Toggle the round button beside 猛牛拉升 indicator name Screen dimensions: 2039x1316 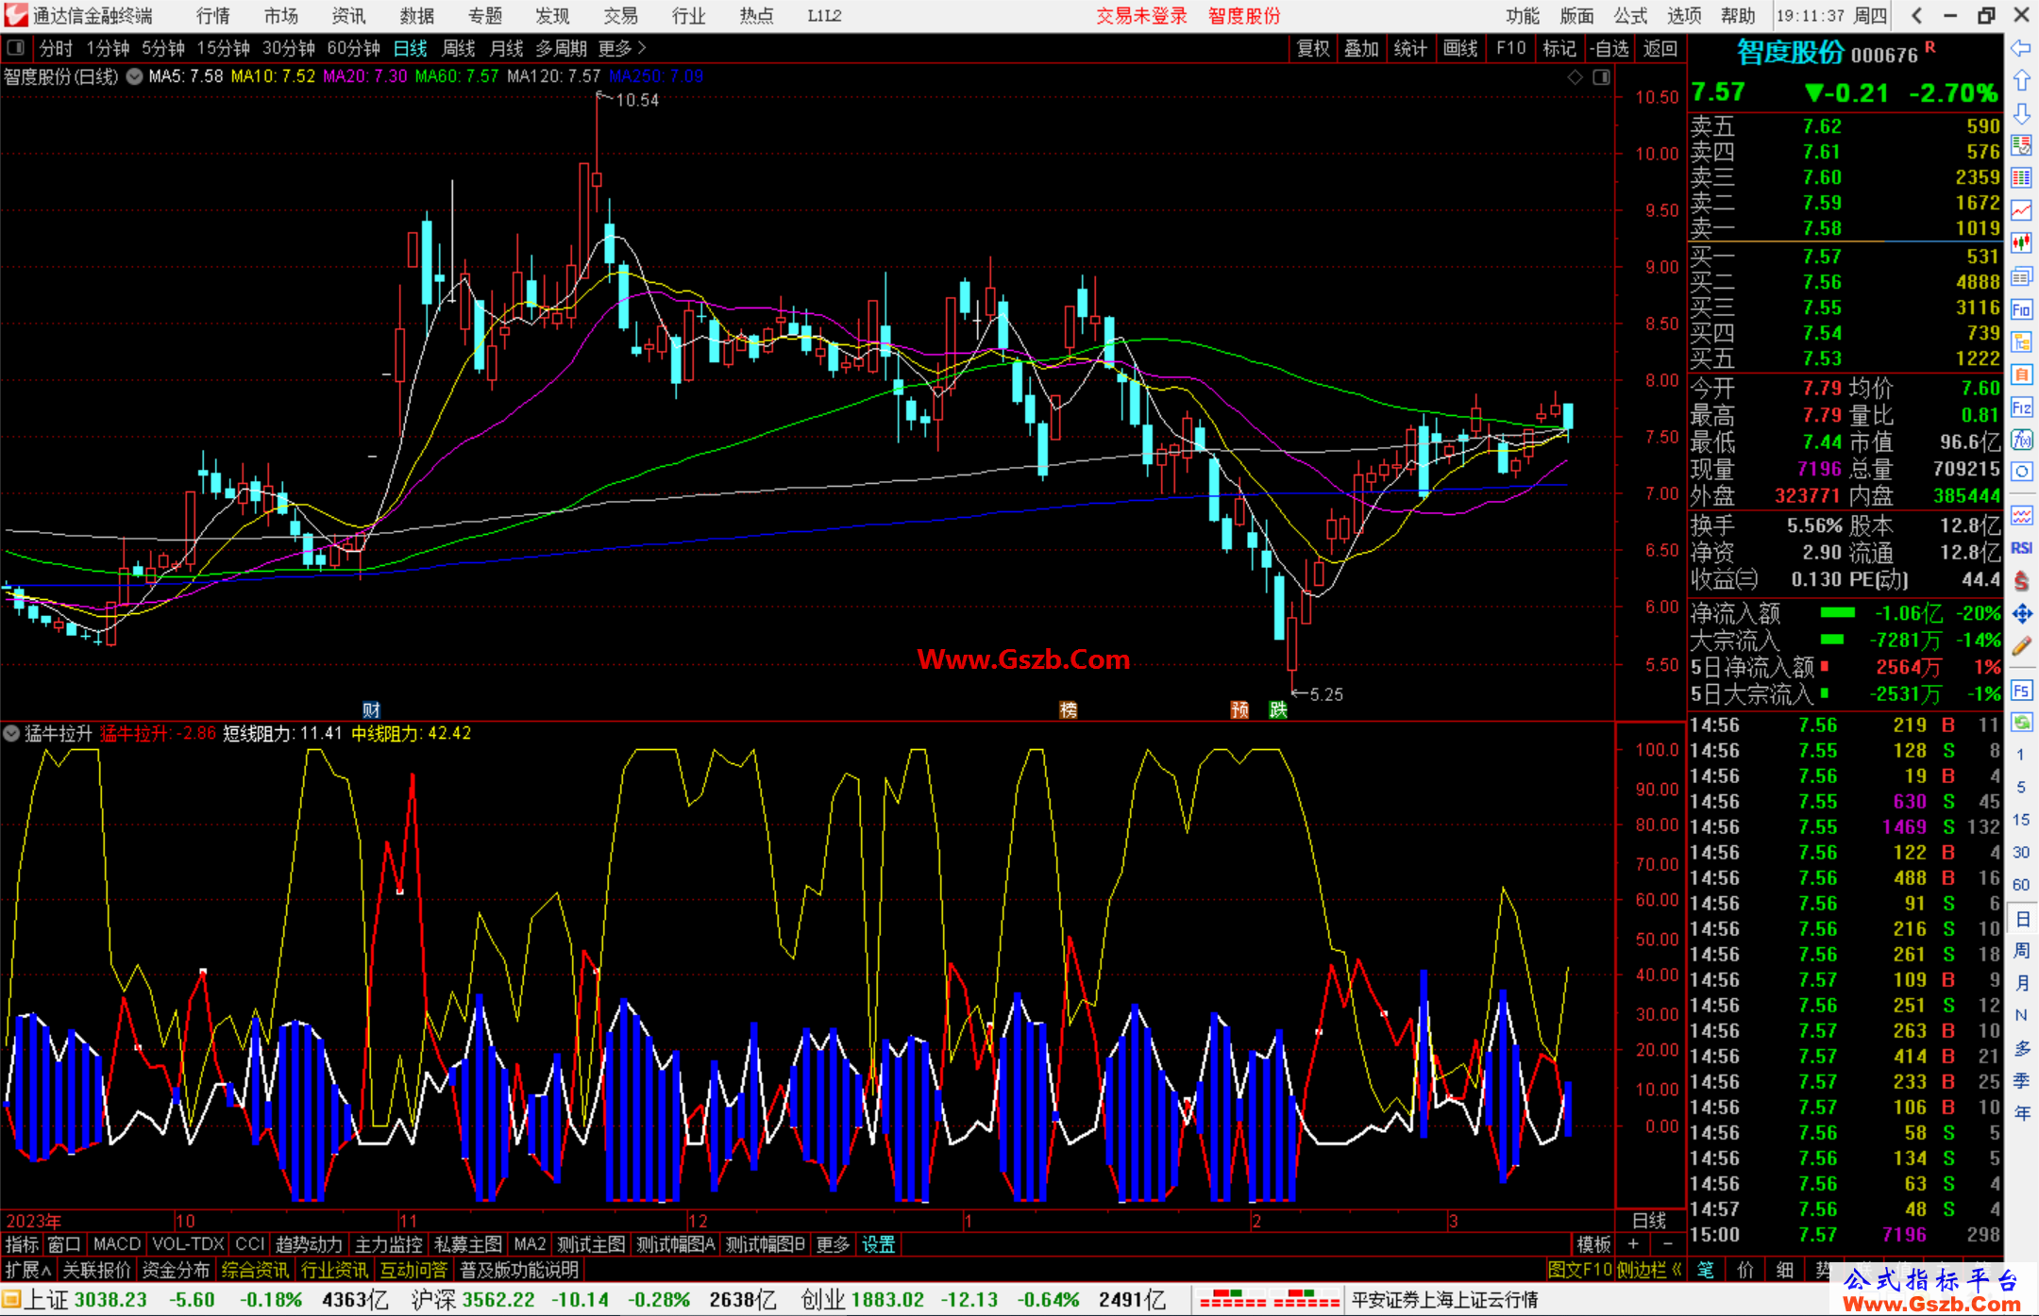pyautogui.click(x=11, y=733)
